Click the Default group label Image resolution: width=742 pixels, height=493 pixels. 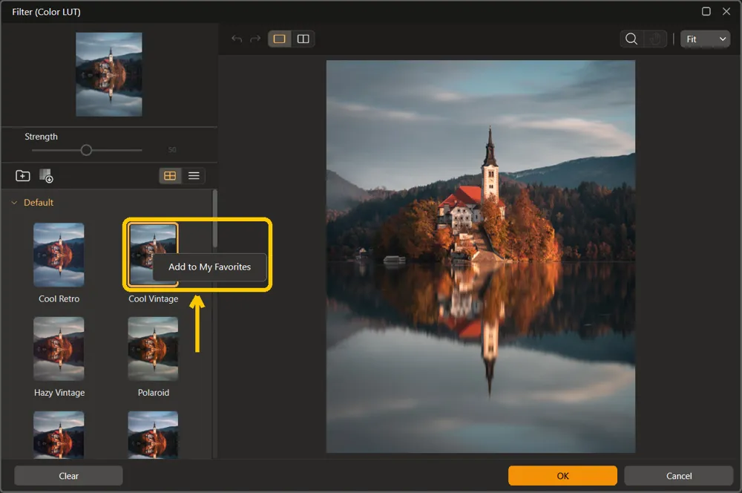tap(39, 203)
